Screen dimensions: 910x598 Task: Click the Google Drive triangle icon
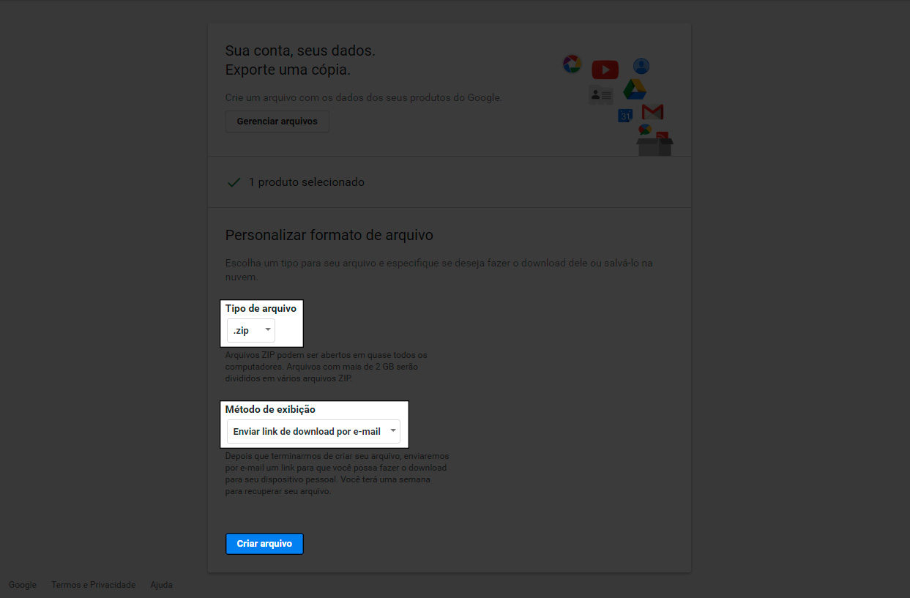[634, 90]
